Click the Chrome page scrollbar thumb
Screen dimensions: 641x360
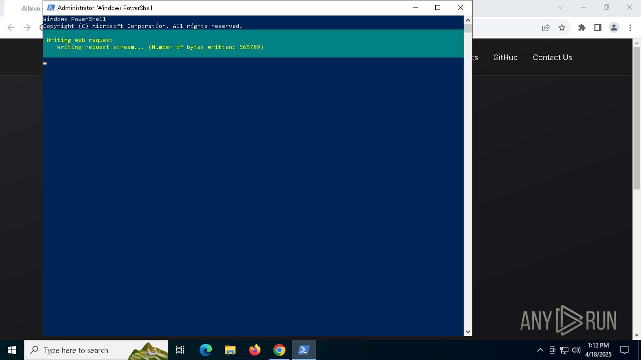[637, 118]
